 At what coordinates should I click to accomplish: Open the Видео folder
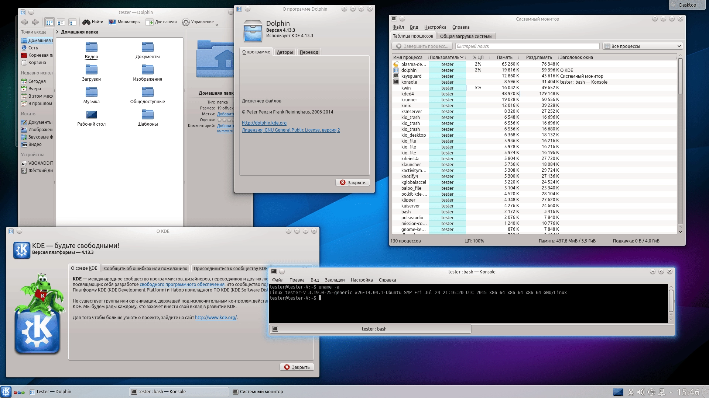click(x=91, y=50)
